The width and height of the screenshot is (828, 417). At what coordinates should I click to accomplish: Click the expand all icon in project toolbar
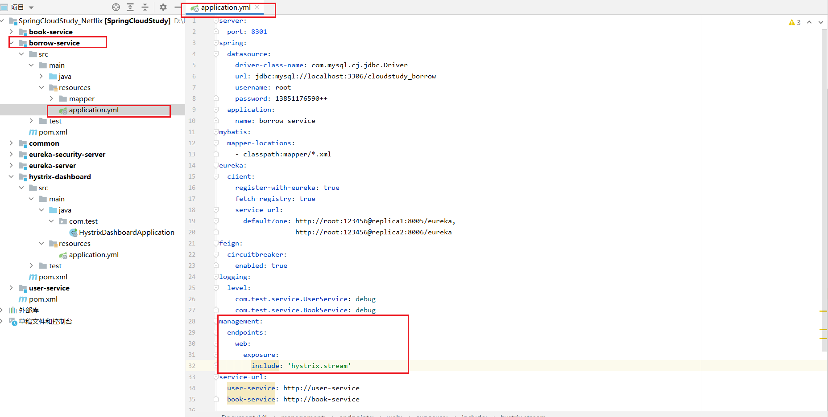click(x=130, y=7)
